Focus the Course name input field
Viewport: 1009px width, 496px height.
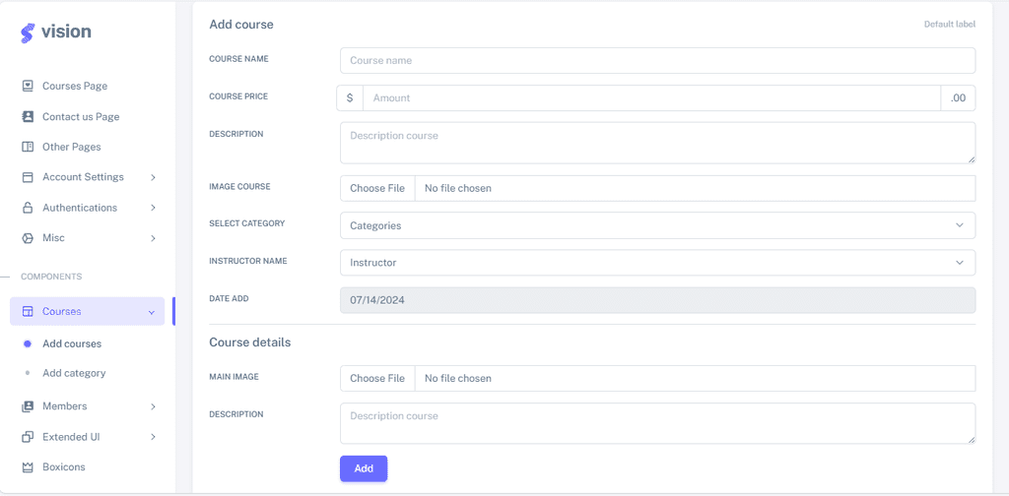click(657, 60)
